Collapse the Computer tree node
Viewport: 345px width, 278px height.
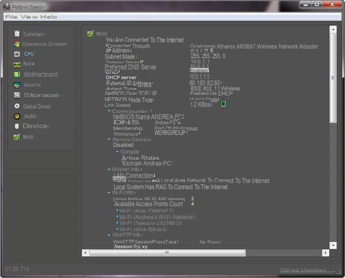coord(109,111)
